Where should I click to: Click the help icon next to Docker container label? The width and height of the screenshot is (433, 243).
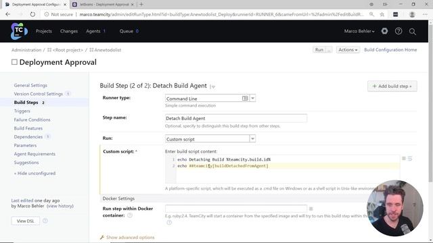tap(130, 215)
